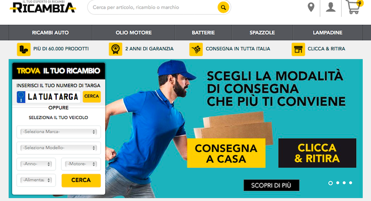Click the consegna in tutta Italia trolley icon
The image size is (371, 201).
(196, 49)
